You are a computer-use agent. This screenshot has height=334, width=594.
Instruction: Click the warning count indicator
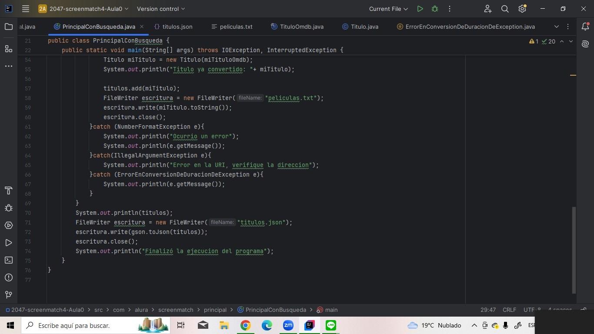pyautogui.click(x=534, y=41)
